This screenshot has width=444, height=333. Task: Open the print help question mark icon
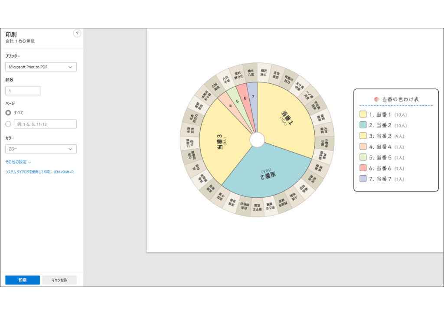pyautogui.click(x=77, y=34)
